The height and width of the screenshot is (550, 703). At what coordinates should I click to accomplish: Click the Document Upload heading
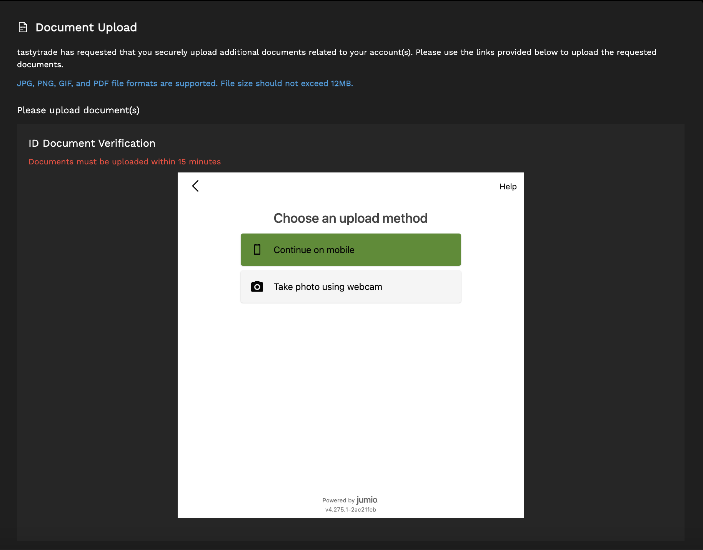tap(87, 27)
